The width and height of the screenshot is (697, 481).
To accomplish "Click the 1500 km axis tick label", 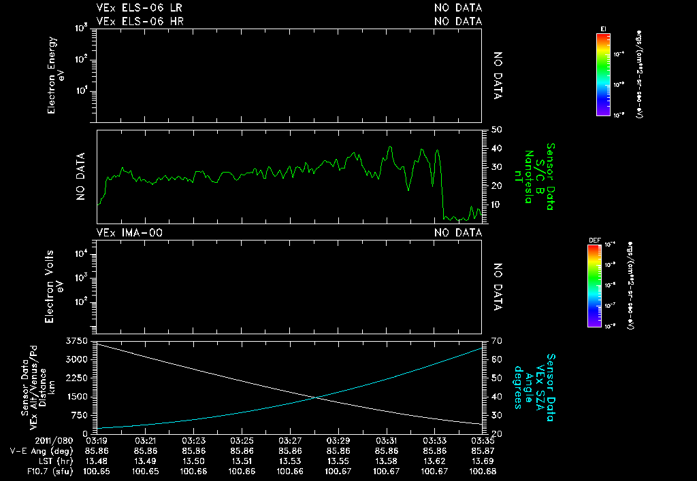I will (x=76, y=397).
